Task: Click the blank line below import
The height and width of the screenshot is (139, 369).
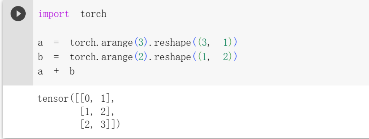Action: [198, 28]
